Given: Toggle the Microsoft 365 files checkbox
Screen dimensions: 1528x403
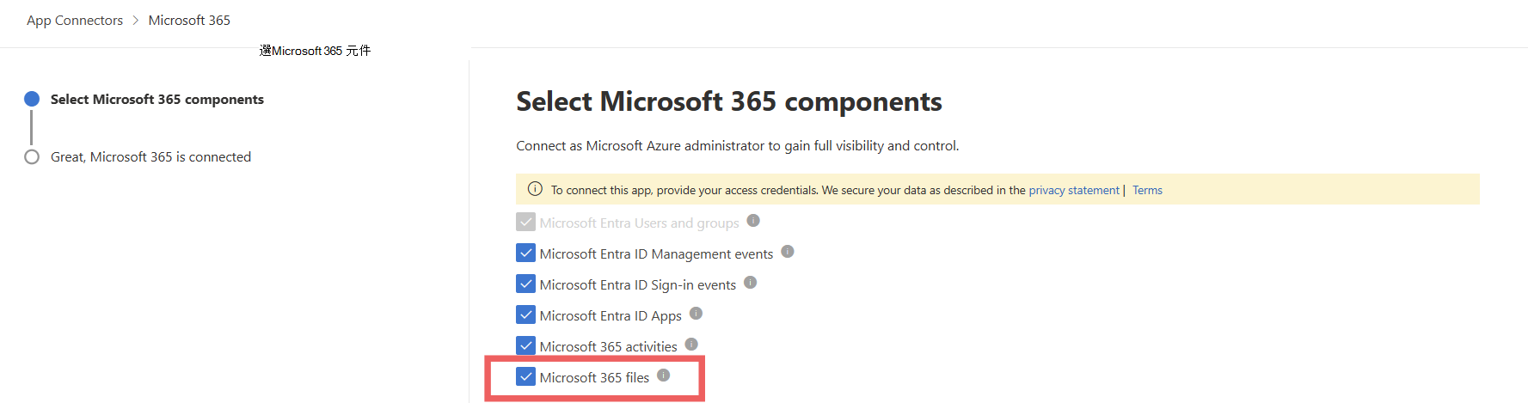Looking at the screenshot, I should [x=525, y=377].
